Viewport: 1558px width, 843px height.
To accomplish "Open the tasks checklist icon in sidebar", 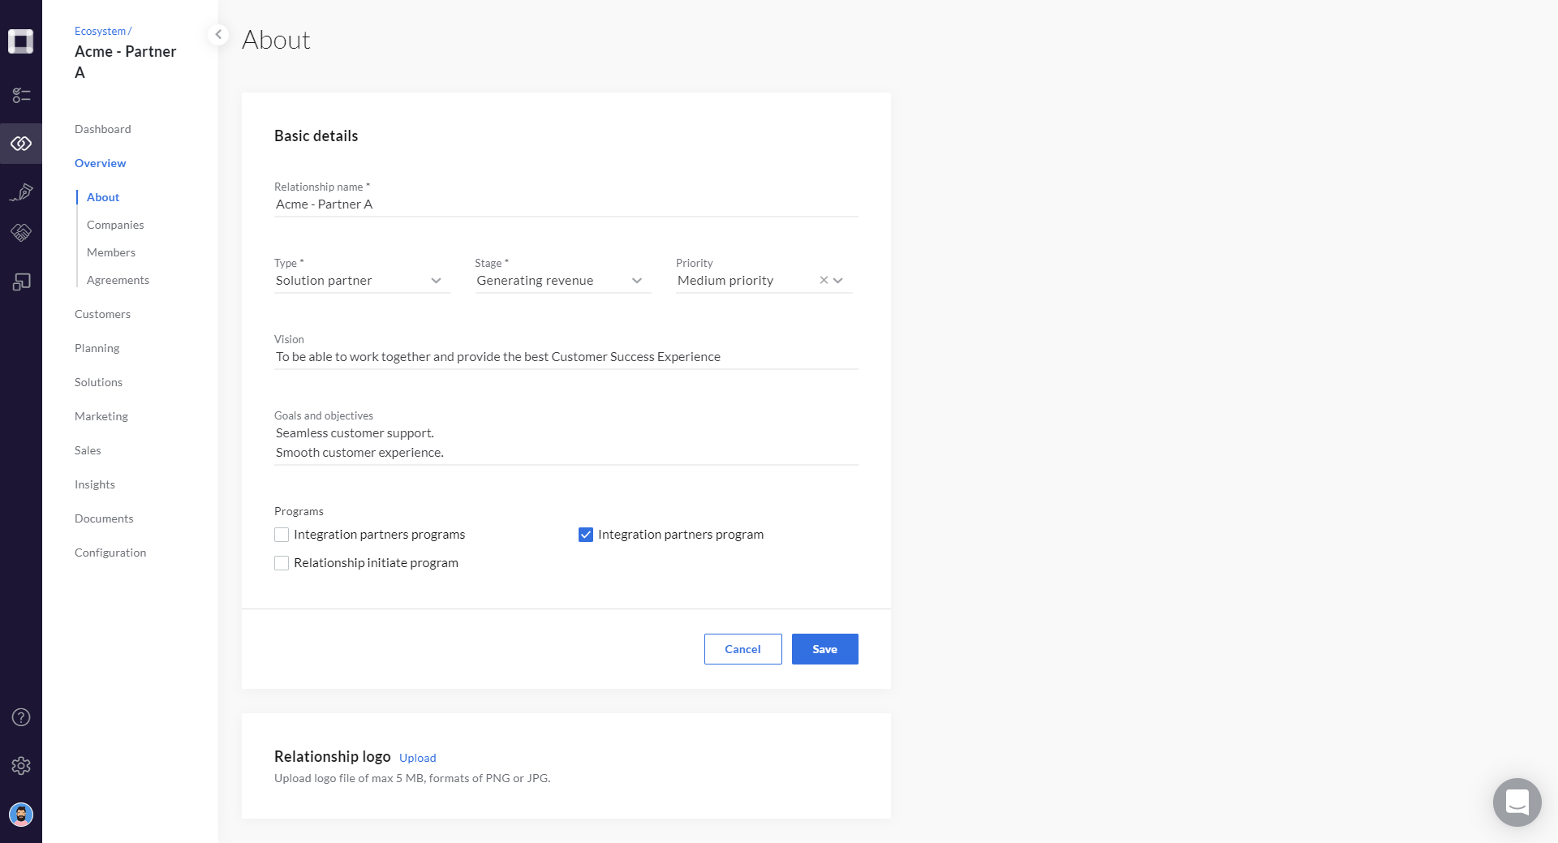I will 21,96.
